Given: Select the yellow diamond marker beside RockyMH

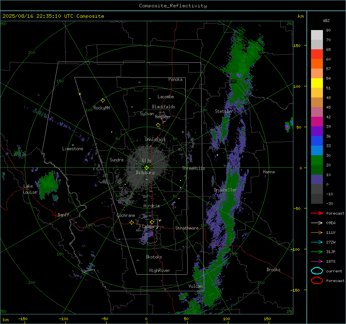Looking at the screenshot, I should pyautogui.click(x=103, y=101).
